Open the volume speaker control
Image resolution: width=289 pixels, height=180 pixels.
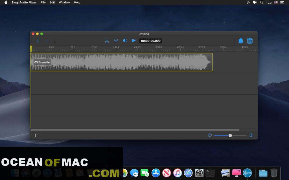[x=125, y=40]
